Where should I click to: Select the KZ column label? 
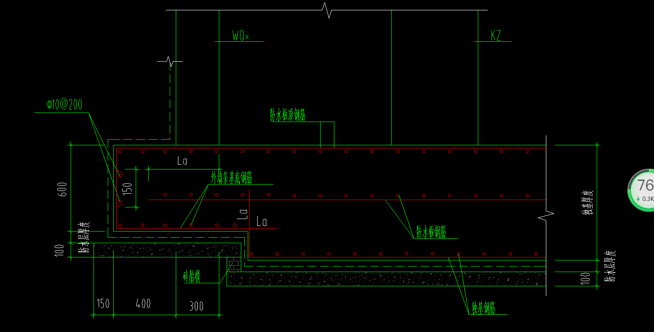click(496, 35)
